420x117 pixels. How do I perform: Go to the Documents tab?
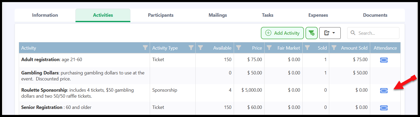375,15
